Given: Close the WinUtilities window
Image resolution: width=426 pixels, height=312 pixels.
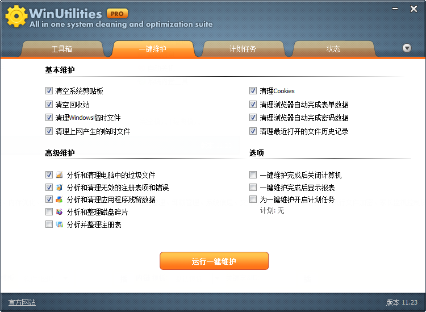Looking at the screenshot, I should tap(414, 9).
